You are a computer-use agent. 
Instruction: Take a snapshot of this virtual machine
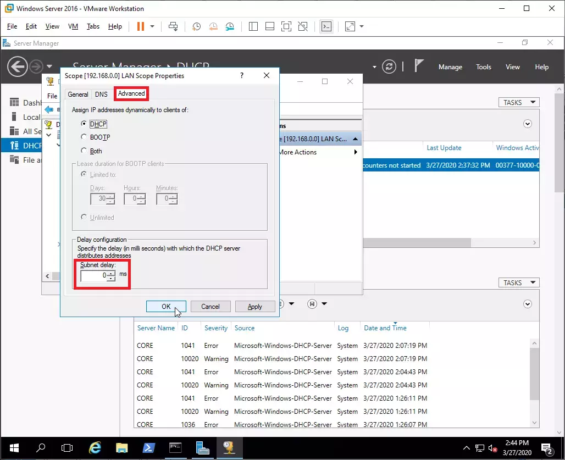[x=196, y=26]
